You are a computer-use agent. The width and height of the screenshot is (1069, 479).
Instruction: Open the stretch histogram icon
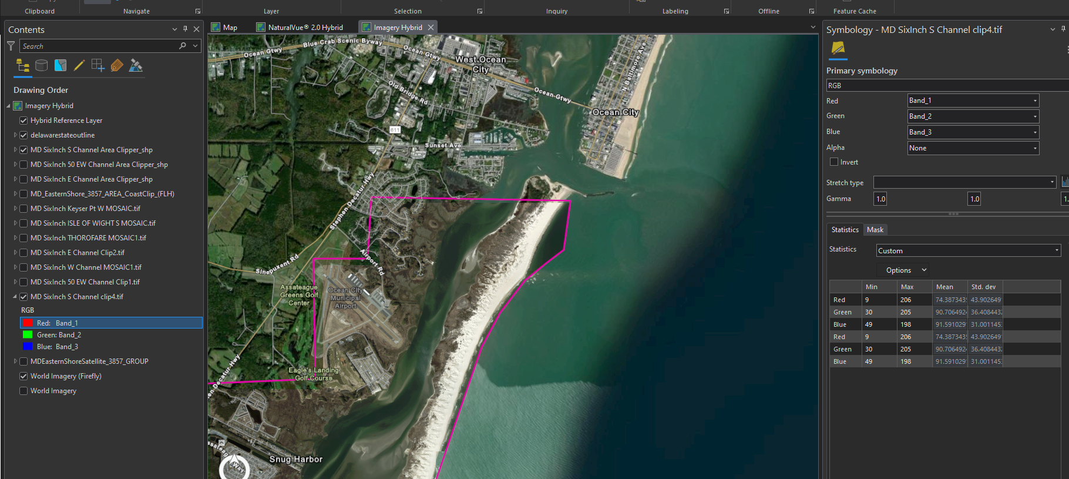pyautogui.click(x=1065, y=182)
